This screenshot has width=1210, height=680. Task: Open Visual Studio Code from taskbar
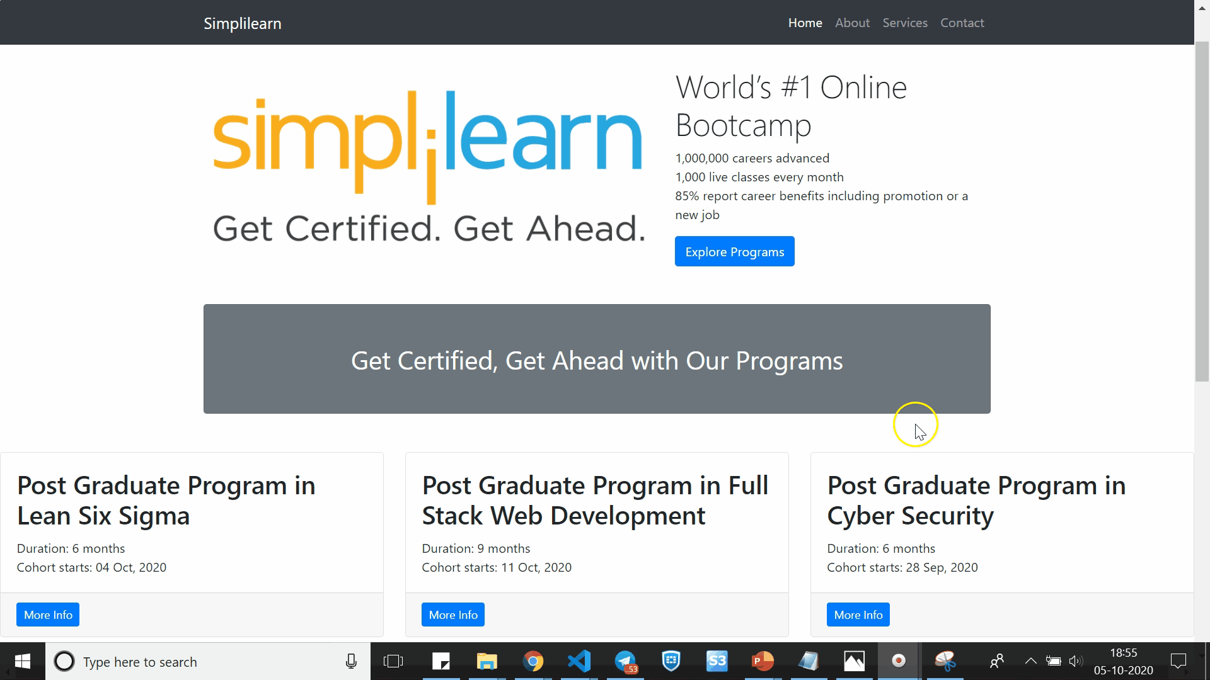pyautogui.click(x=579, y=661)
